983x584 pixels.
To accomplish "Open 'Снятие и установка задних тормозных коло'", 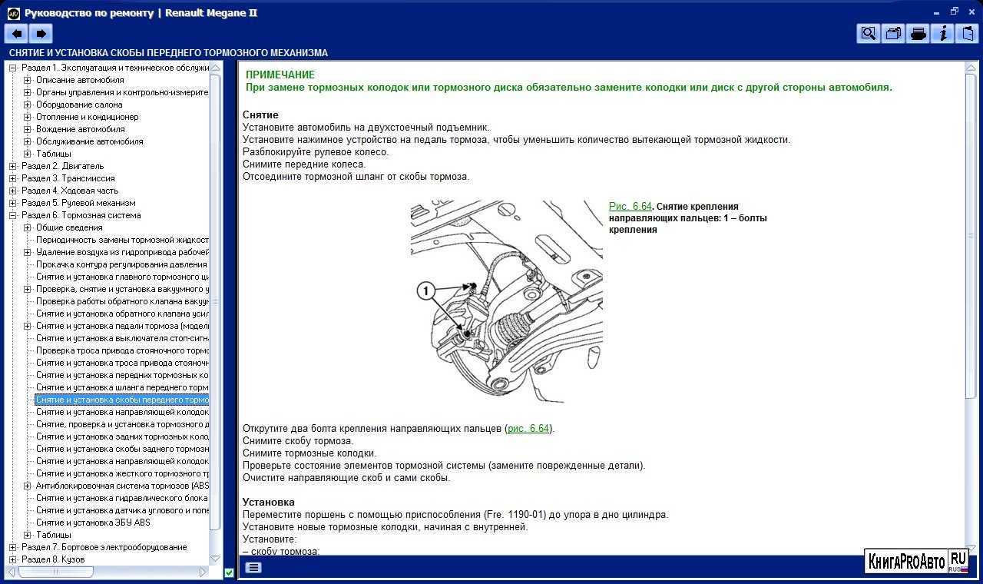I will pyautogui.click(x=122, y=436).
